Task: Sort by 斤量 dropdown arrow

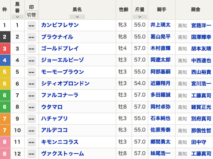Action: pyautogui.click(x=140, y=16)
